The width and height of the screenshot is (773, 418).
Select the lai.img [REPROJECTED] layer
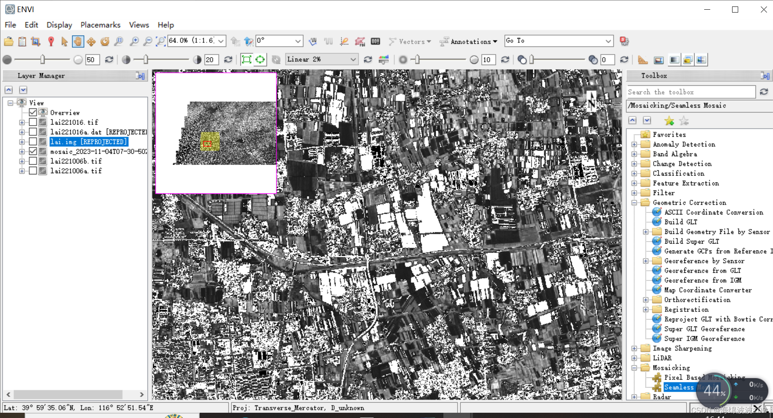[89, 142]
